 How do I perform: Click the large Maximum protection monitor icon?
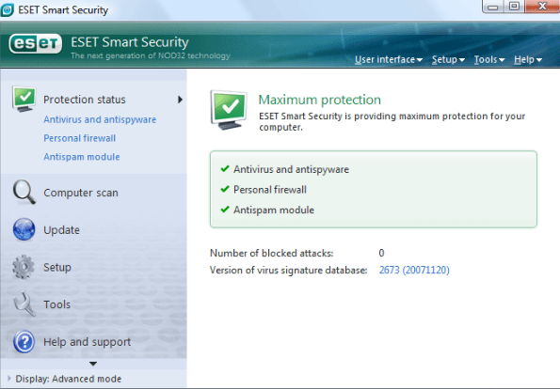pyautogui.click(x=229, y=110)
